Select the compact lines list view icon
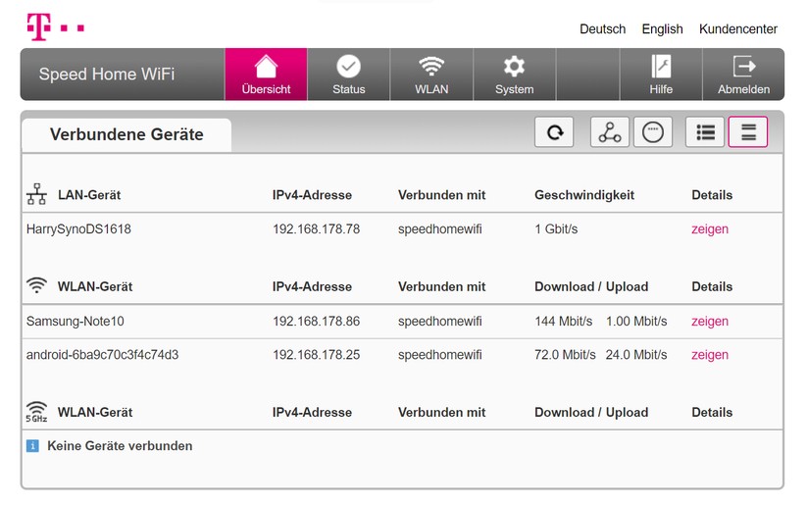807x505 pixels. pos(748,132)
